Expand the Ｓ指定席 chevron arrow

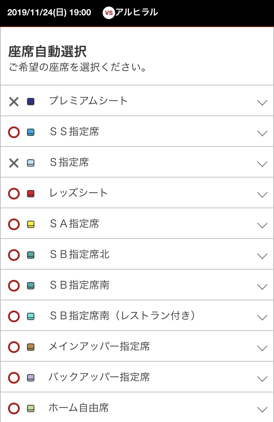pos(262,164)
